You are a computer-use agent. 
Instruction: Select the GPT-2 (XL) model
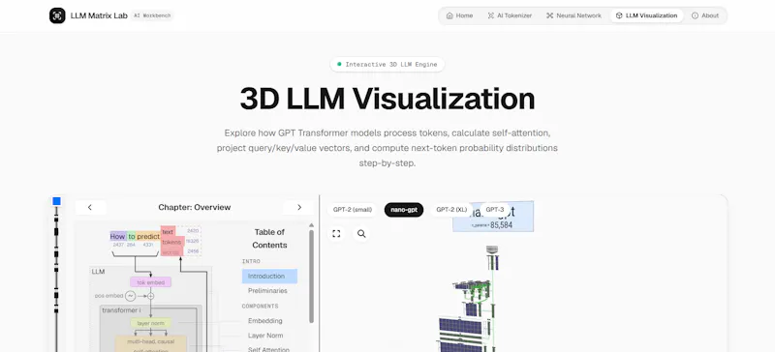[451, 210]
